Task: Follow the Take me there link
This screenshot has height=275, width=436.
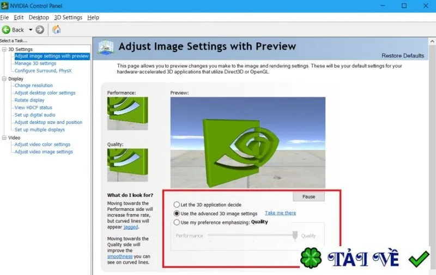Action: [280, 213]
